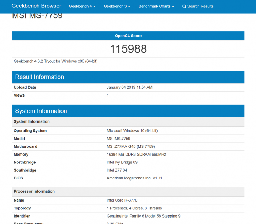
Task: Select the identifier GenuineIntel Family 6 Model 58 Stepping 9
Action: pyautogui.click(x=144, y=216)
